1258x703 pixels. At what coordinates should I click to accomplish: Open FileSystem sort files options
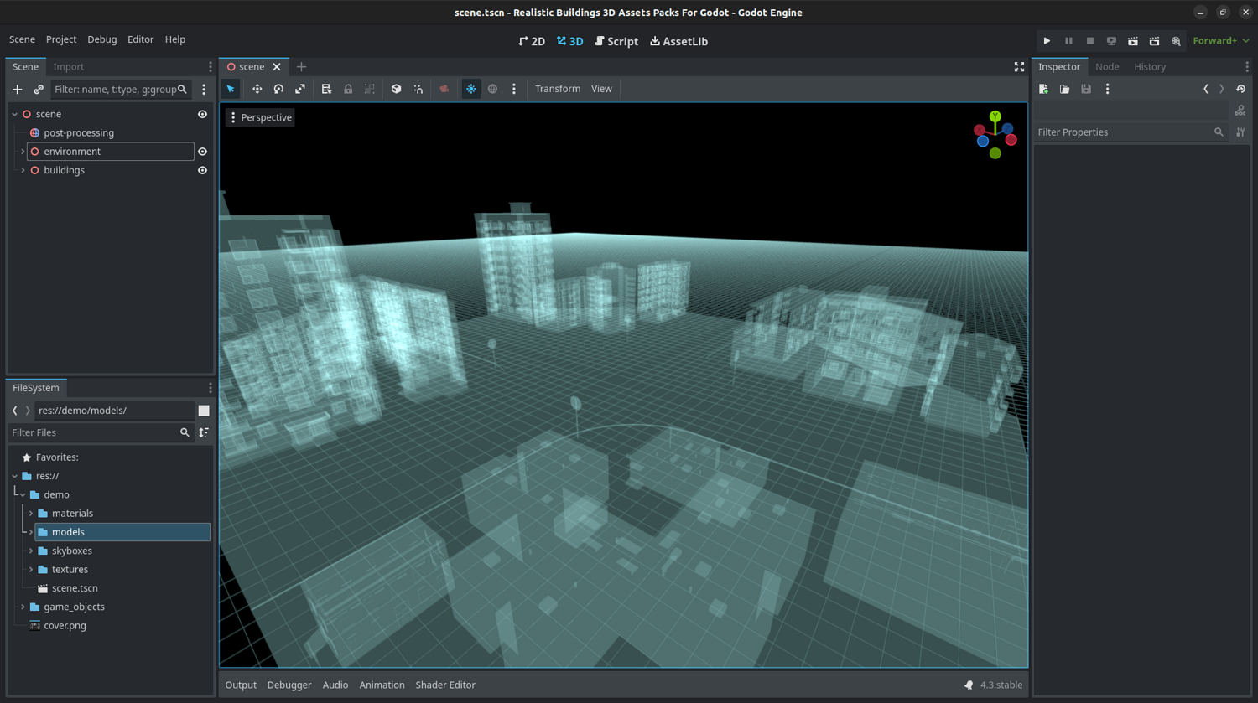click(204, 432)
